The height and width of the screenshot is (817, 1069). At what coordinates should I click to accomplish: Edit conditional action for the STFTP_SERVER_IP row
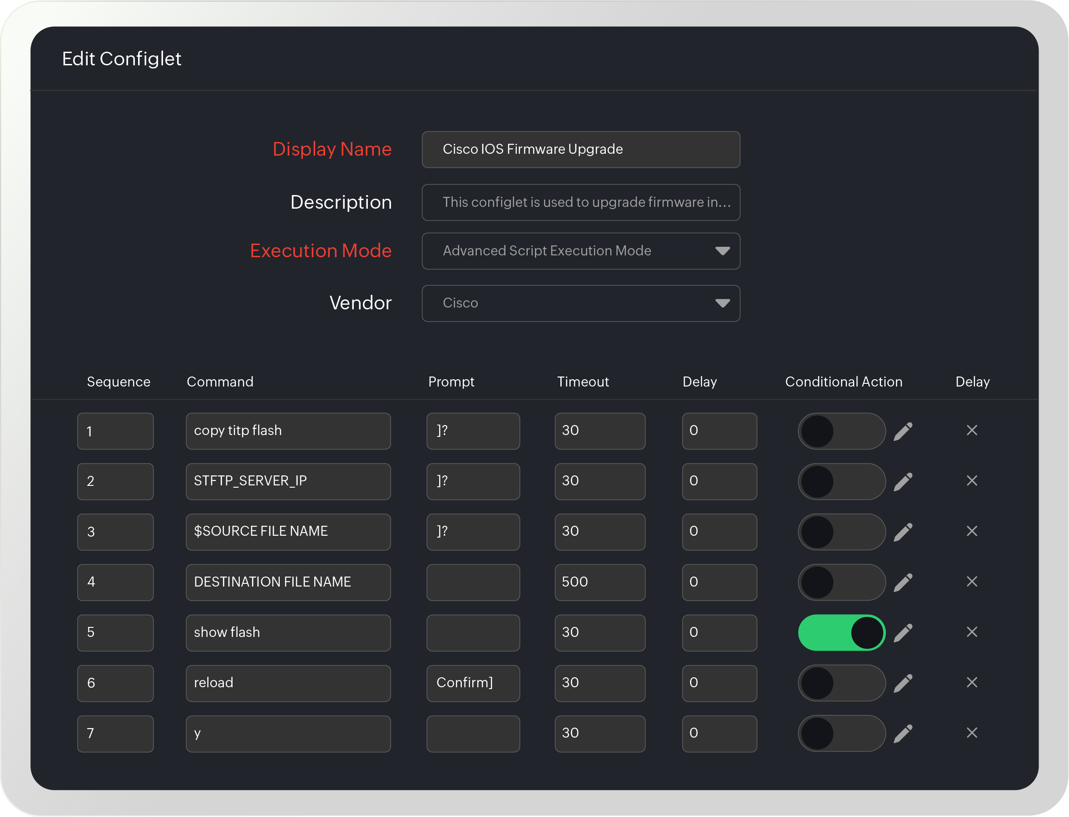(x=904, y=481)
